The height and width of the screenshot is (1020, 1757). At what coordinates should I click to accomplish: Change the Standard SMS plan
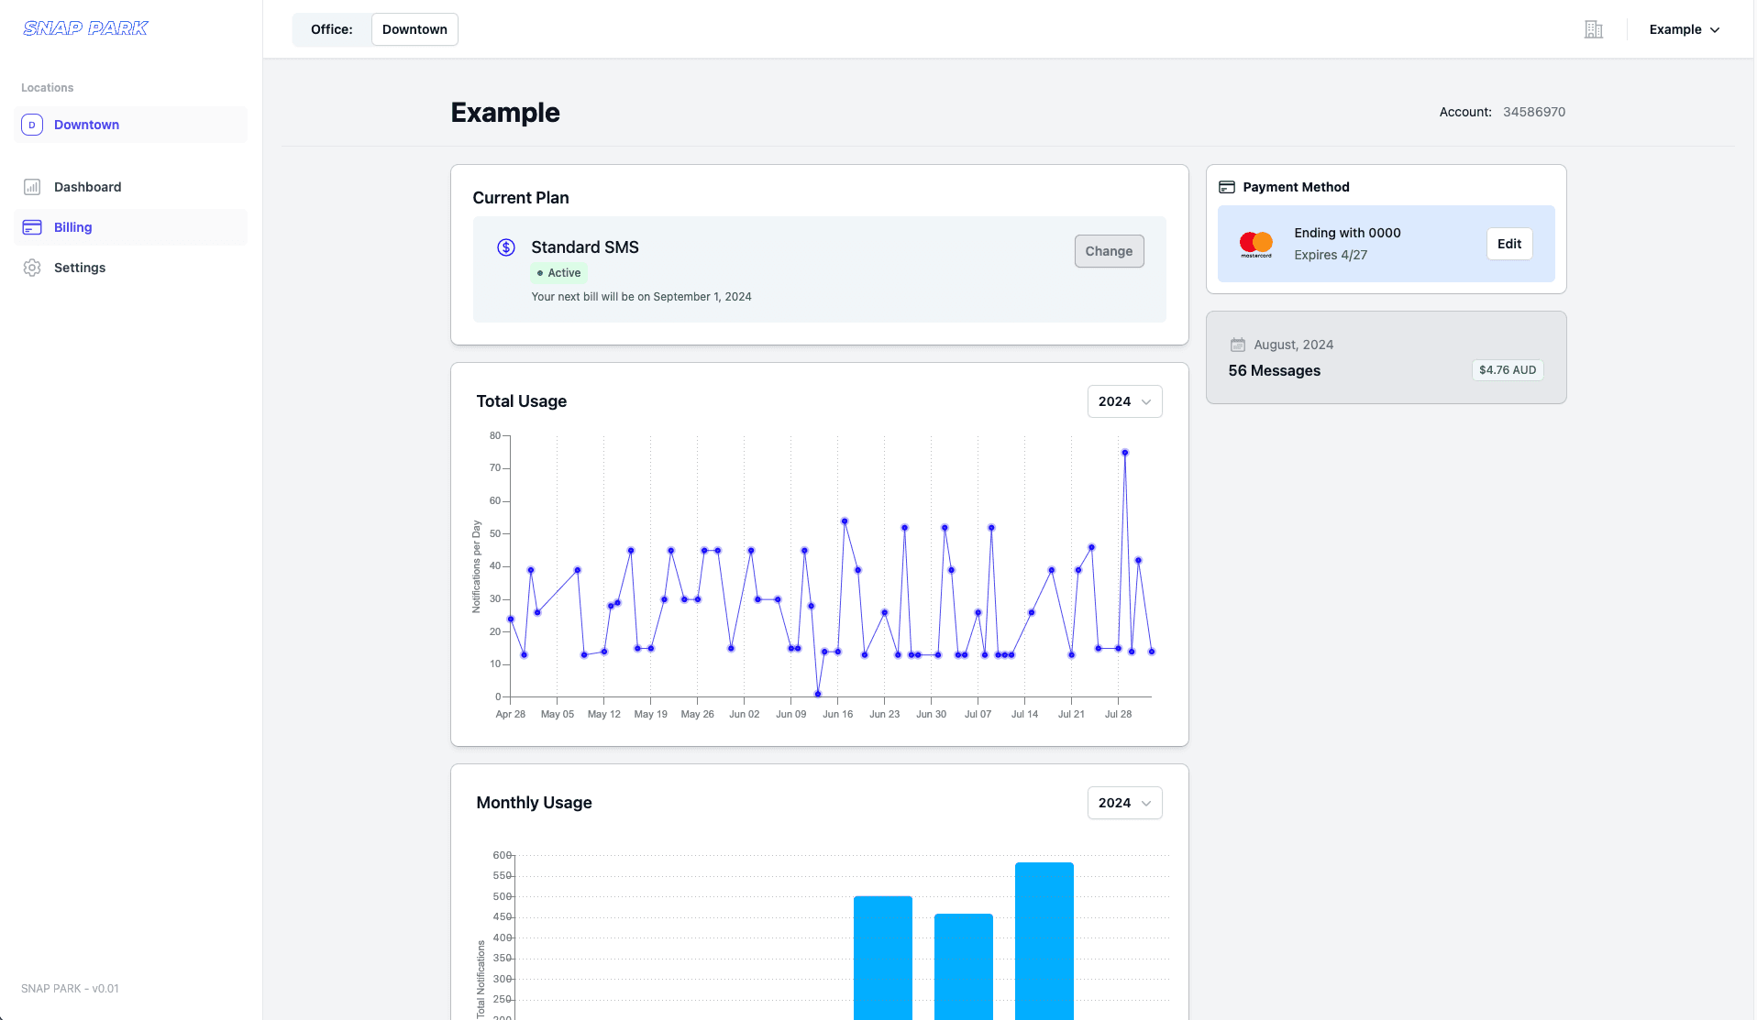(x=1109, y=251)
